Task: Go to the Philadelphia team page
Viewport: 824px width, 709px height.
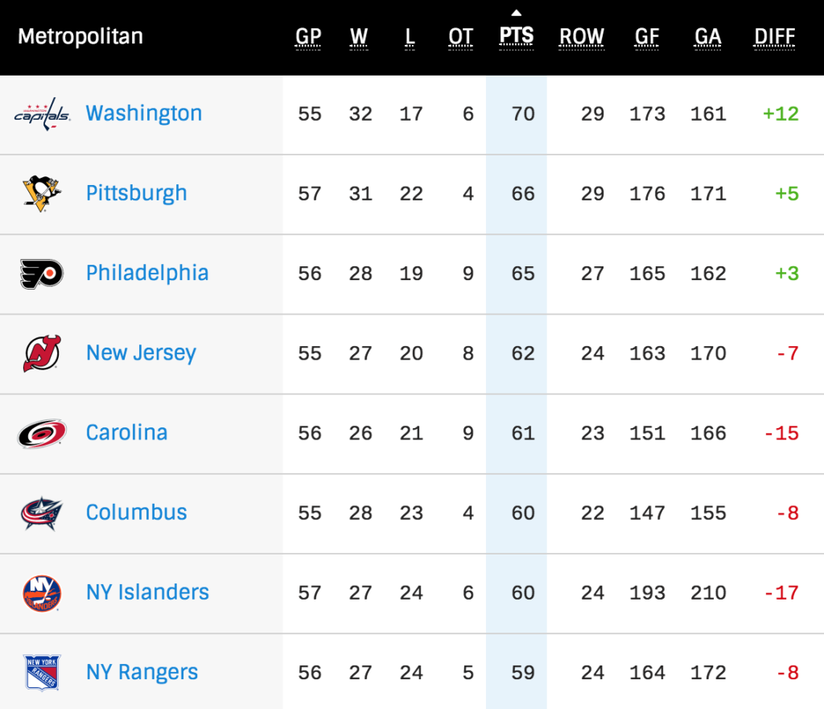Action: 147,273
